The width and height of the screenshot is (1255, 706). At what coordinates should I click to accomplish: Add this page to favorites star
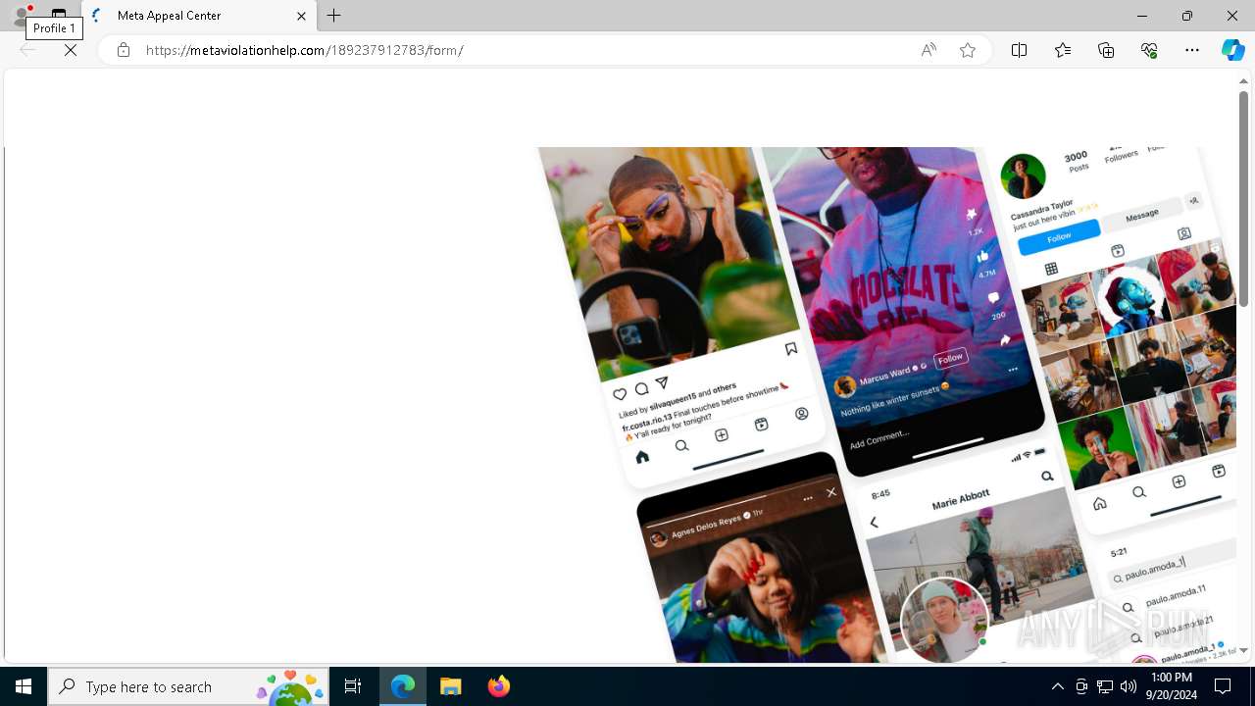point(968,50)
